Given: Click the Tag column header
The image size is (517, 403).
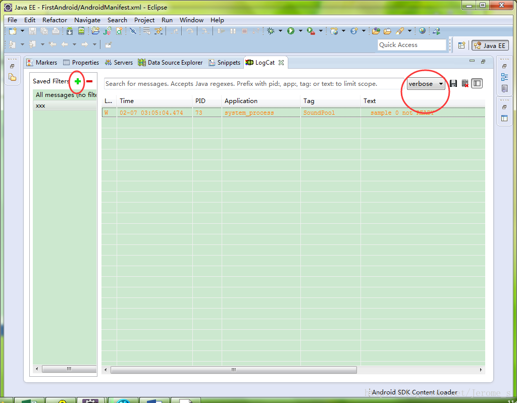Looking at the screenshot, I should click(330, 101).
